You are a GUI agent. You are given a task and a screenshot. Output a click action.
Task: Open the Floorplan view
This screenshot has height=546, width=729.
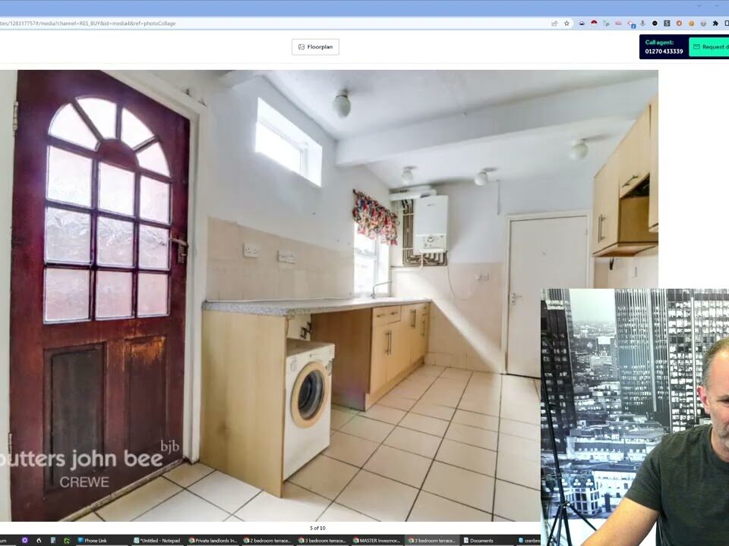315,47
